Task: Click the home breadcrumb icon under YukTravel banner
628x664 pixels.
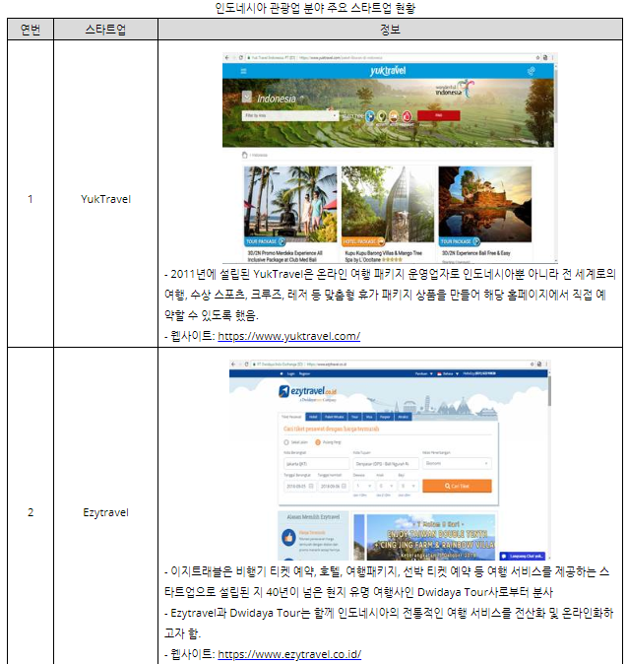Action: [x=244, y=155]
